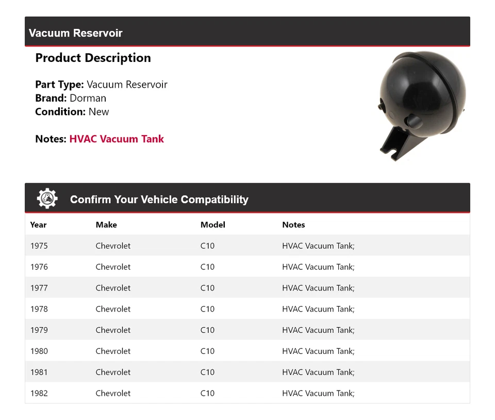The image size is (495, 420).
Task: Click Chevrolet in the 1977 row
Action: coord(113,288)
